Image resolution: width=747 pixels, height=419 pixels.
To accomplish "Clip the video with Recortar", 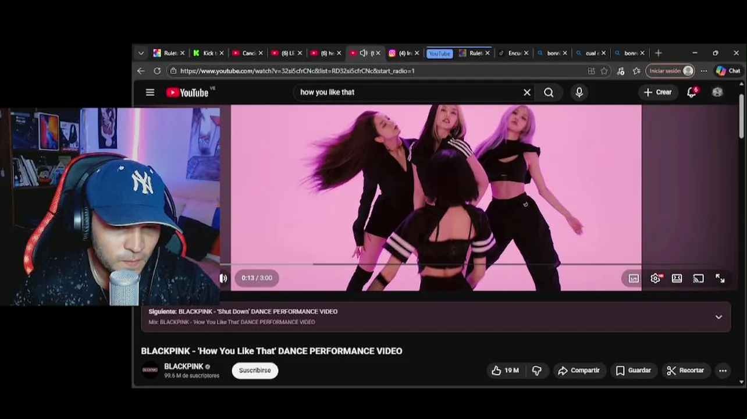I will point(685,370).
